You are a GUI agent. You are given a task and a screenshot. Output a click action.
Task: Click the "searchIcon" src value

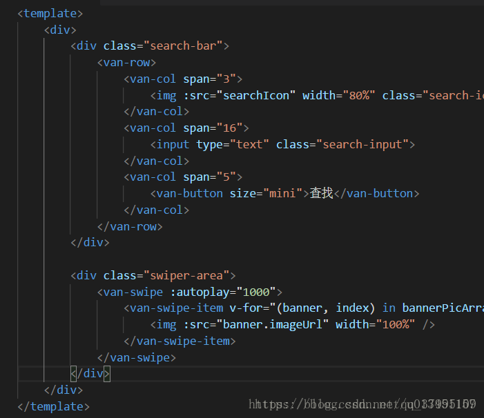[x=256, y=96]
